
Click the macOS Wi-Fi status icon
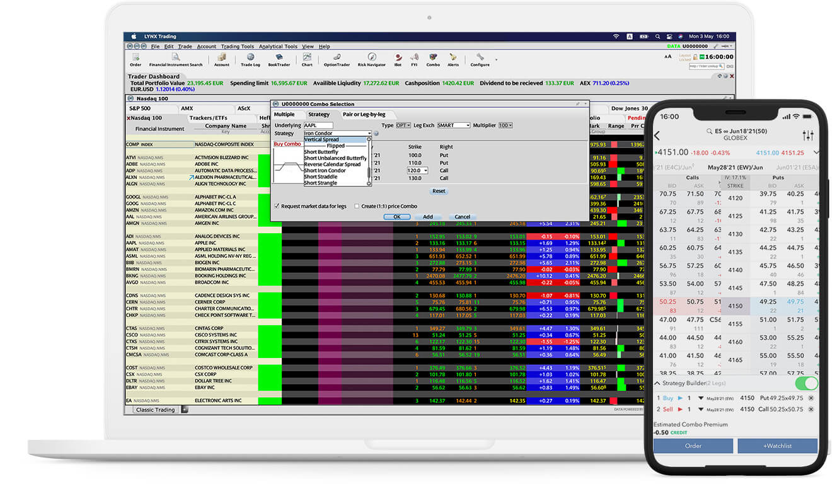(x=616, y=37)
